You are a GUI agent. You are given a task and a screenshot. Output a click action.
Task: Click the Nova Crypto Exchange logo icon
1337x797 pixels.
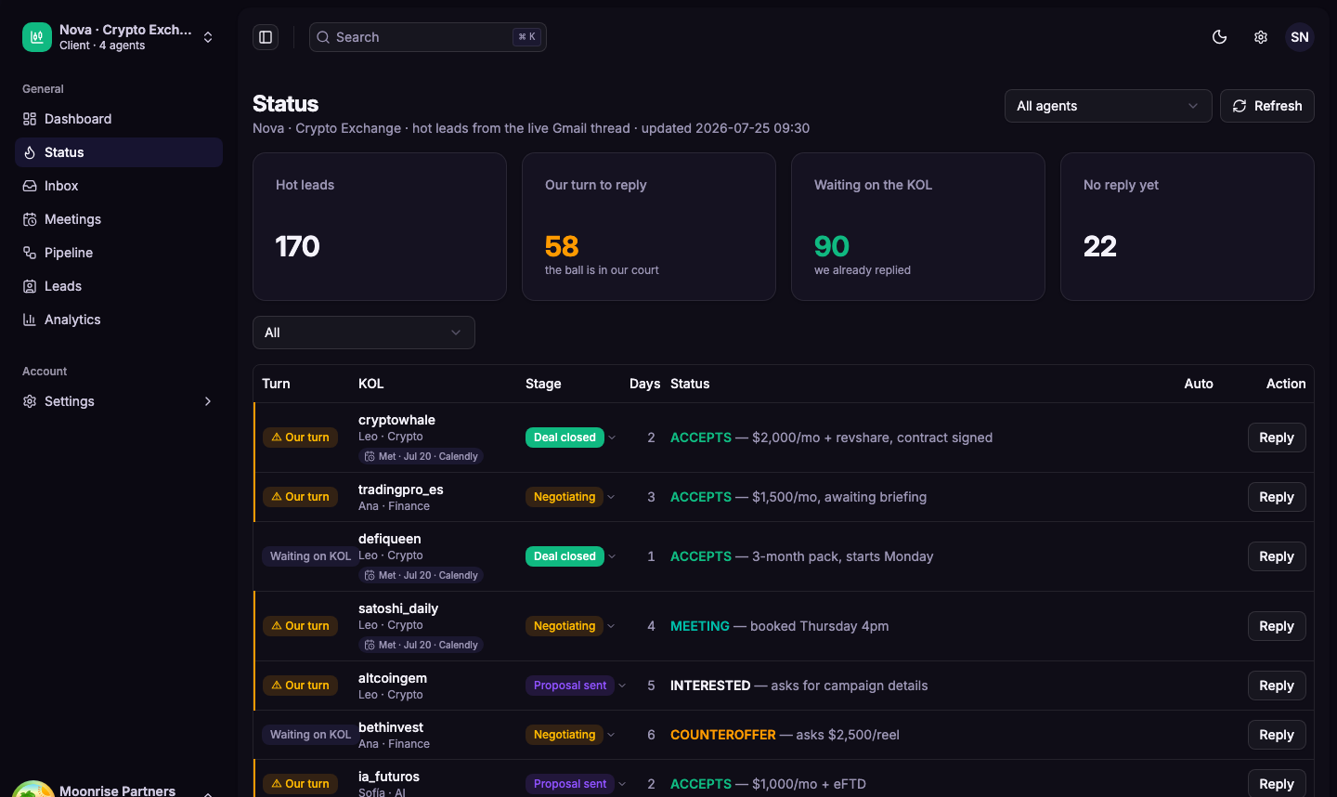[x=37, y=37]
